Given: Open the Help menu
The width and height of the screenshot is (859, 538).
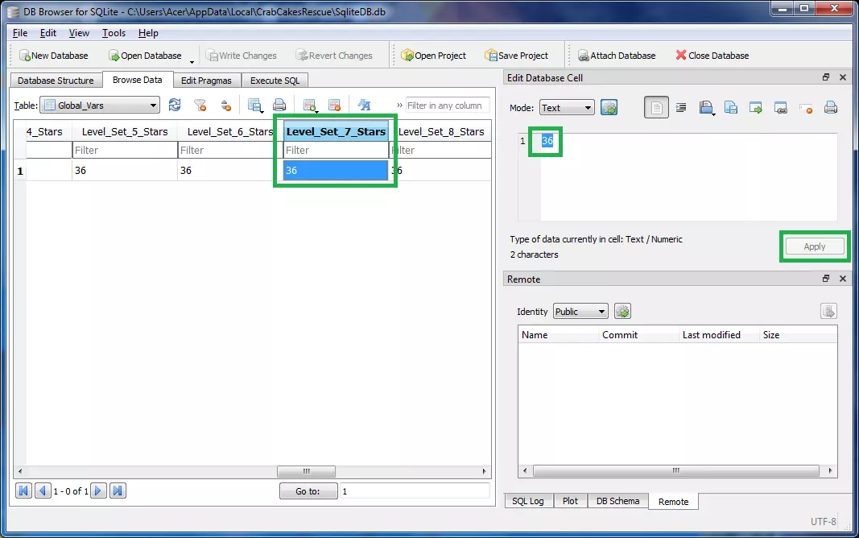Looking at the screenshot, I should point(148,33).
